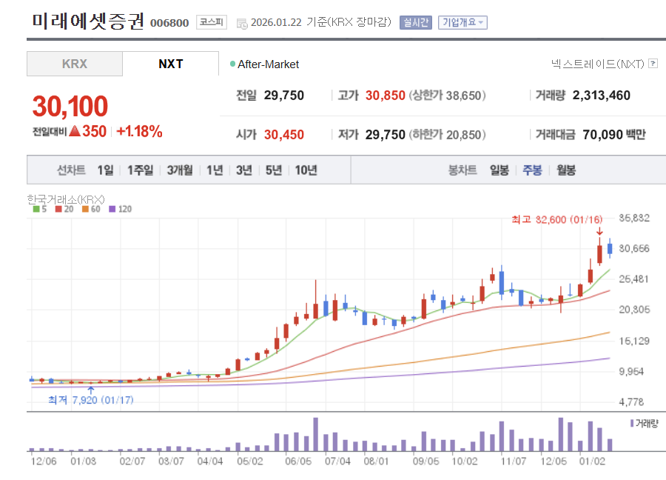666x480 pixels.
Task: Show the 10년 line chart
Action: pyautogui.click(x=306, y=170)
